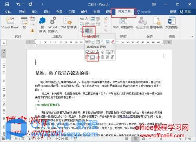Insert building block gallery content control
Screen dimensions: 196x142
click(98, 19)
